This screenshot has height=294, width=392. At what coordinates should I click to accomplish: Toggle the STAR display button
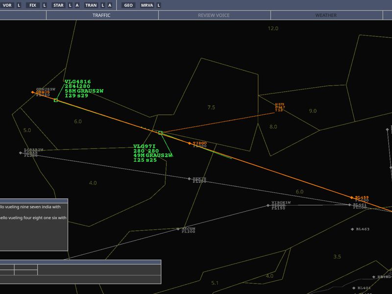pyautogui.click(x=58, y=5)
